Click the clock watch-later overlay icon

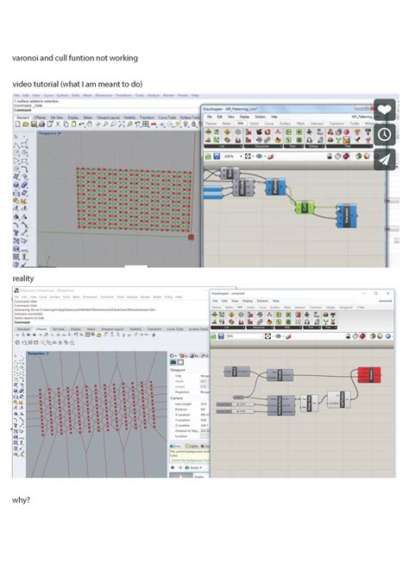(x=384, y=135)
